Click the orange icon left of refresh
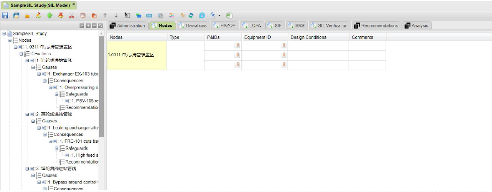The image size is (492, 192). (x=183, y=15)
